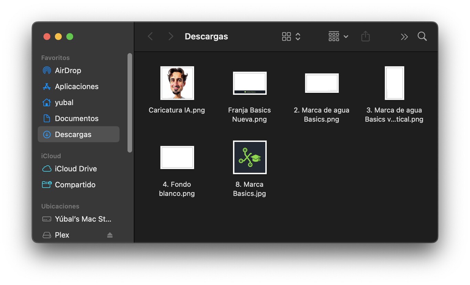Select 4. Fondo blanco.png thumbnail

(x=177, y=157)
